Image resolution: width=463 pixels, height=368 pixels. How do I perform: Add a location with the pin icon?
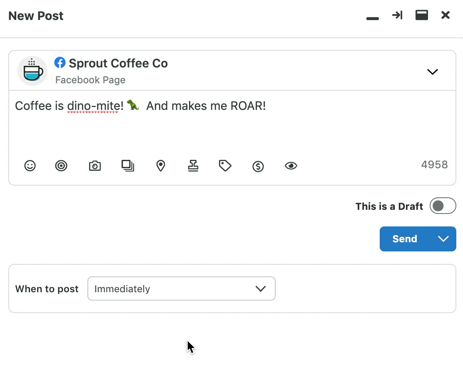click(x=161, y=166)
